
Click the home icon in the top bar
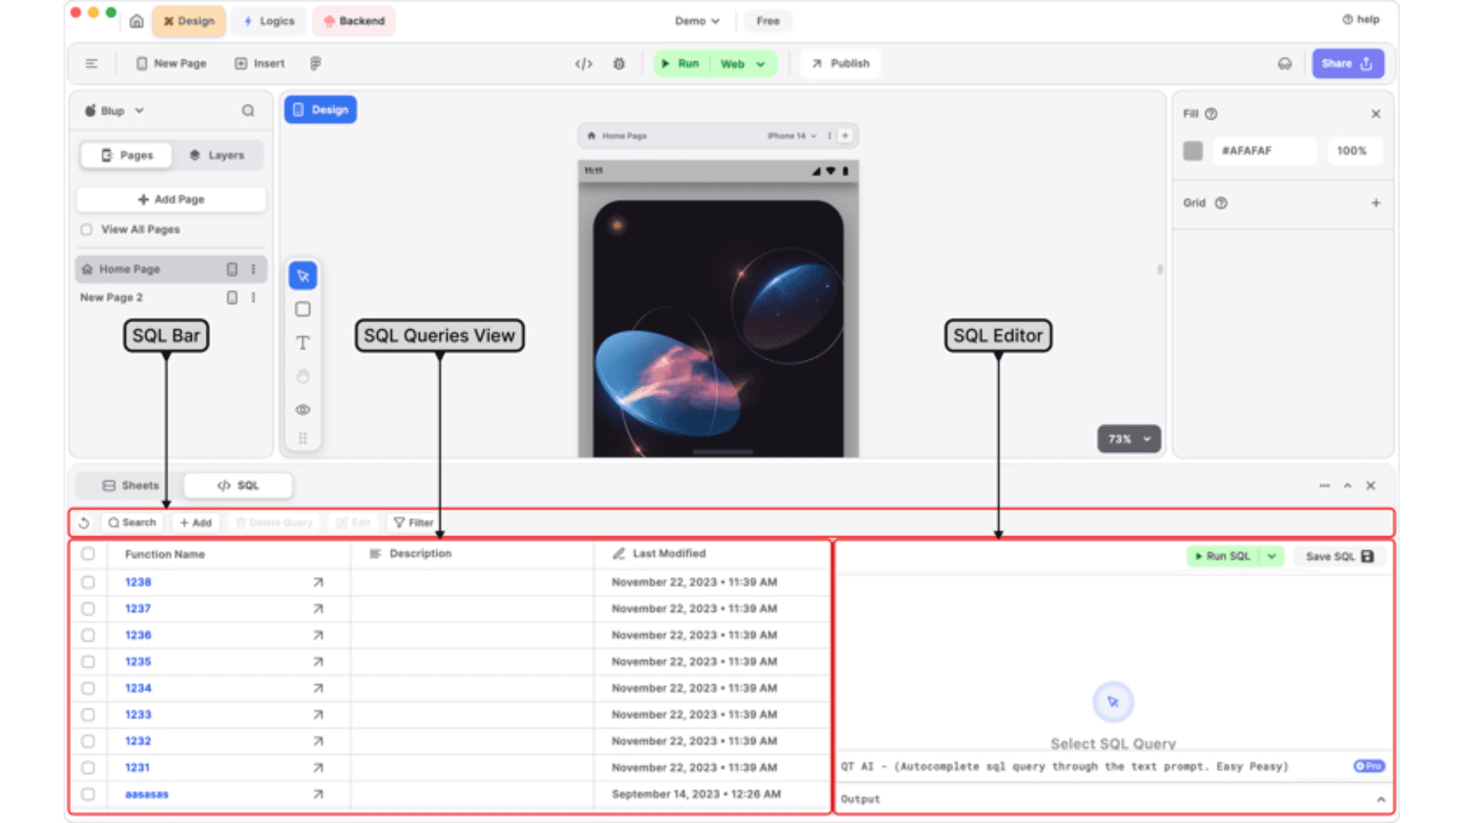pos(136,21)
